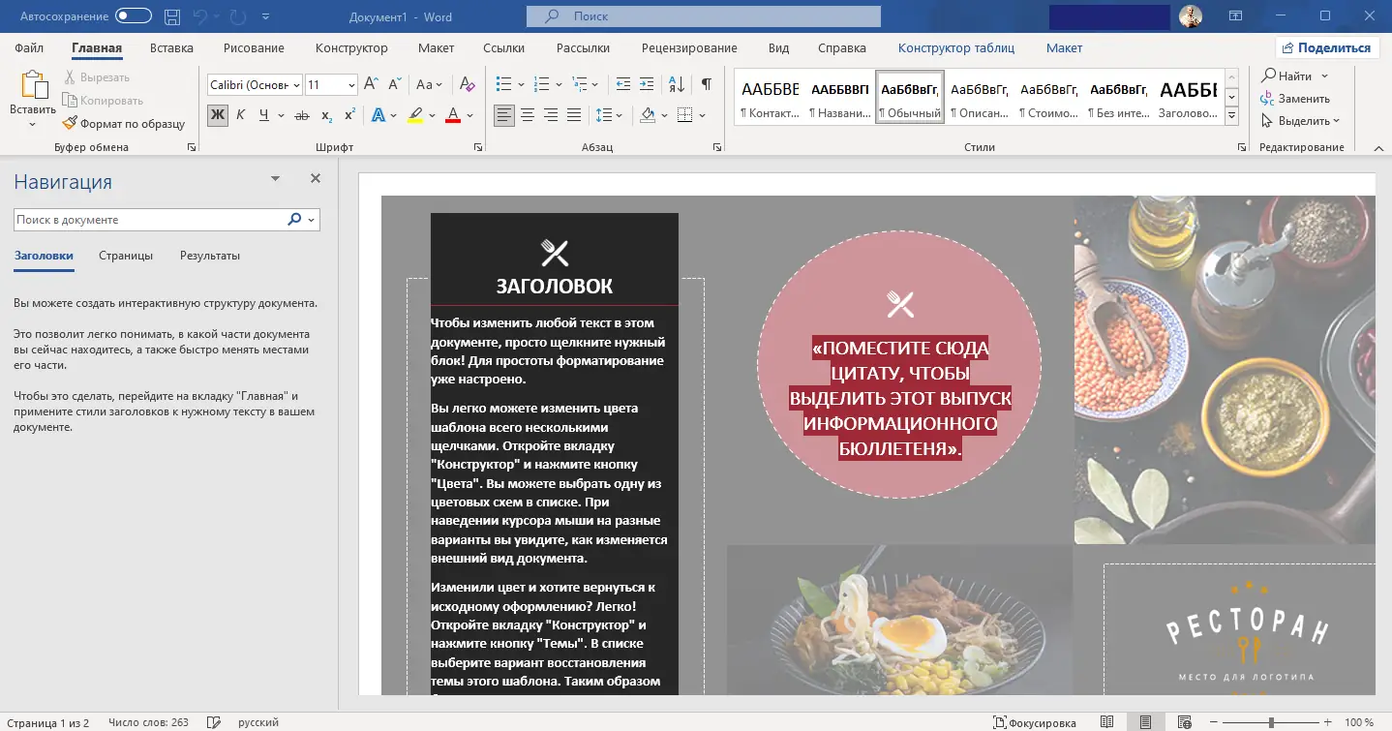Image resolution: width=1392 pixels, height=731 pixels.
Task: Open the font color dropdown arrow
Action: 470,115
